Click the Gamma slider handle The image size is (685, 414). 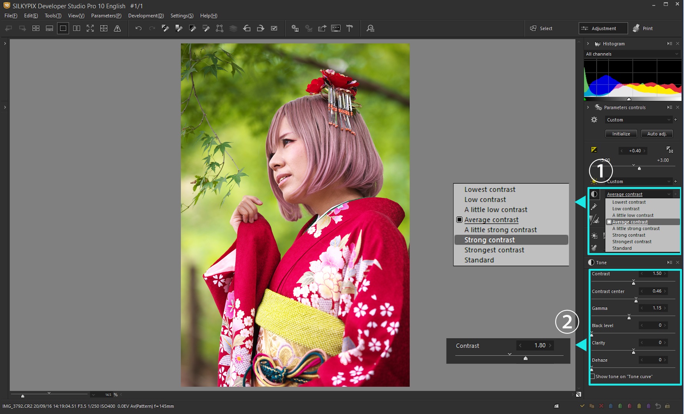(x=629, y=317)
